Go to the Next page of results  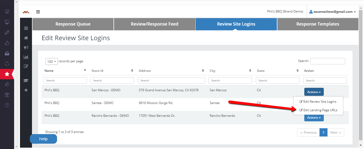pyautogui.click(x=335, y=133)
